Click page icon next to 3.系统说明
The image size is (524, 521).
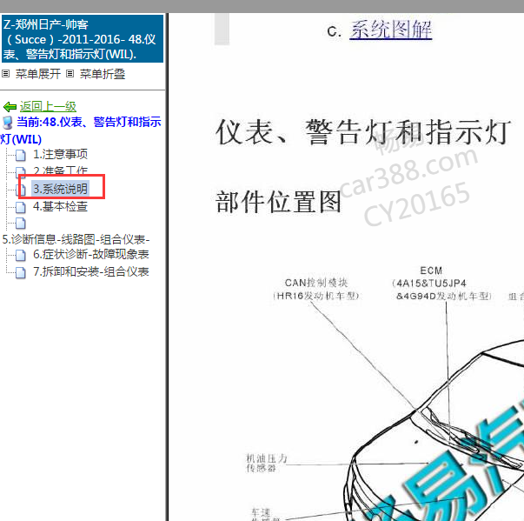point(21,190)
